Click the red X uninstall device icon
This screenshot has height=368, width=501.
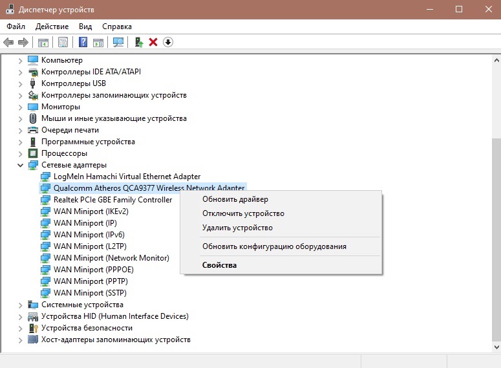tap(153, 42)
